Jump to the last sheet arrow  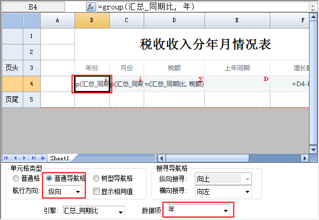33,158
